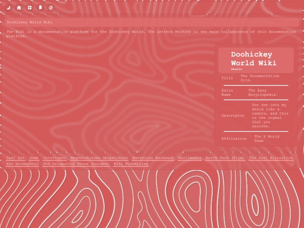Click the intro paragraph about Letters Machine

click(151, 34)
